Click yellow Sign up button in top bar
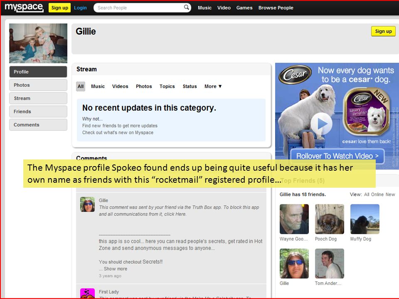The width and height of the screenshot is (399, 299). point(59,7)
